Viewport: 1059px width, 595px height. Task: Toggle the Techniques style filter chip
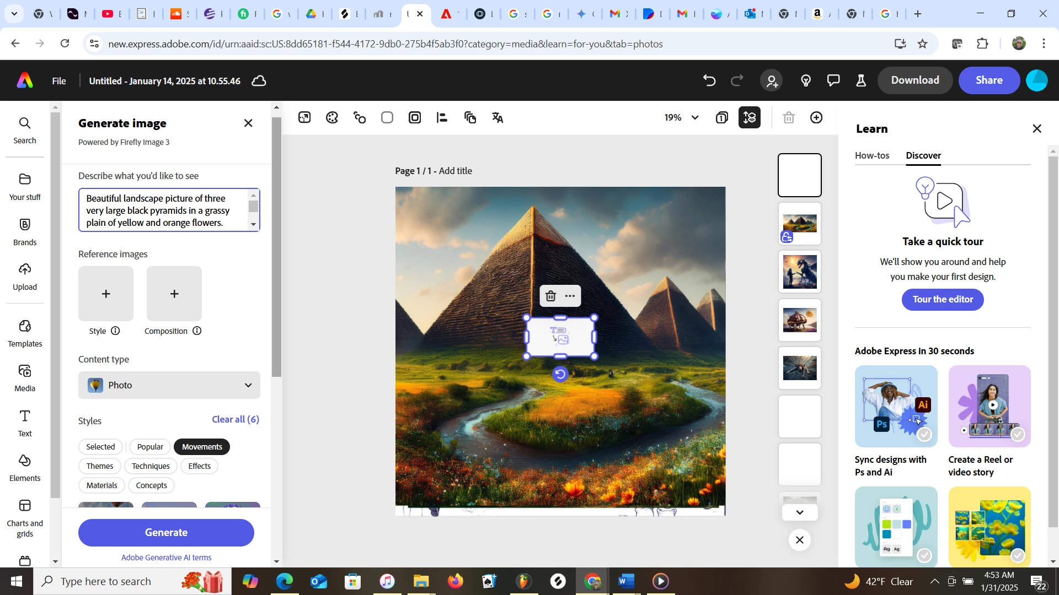pyautogui.click(x=151, y=466)
